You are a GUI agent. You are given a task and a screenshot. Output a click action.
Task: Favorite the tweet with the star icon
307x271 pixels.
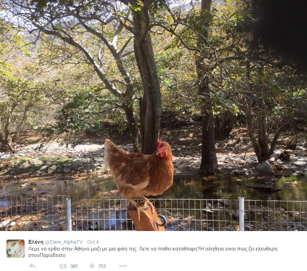point(92,266)
